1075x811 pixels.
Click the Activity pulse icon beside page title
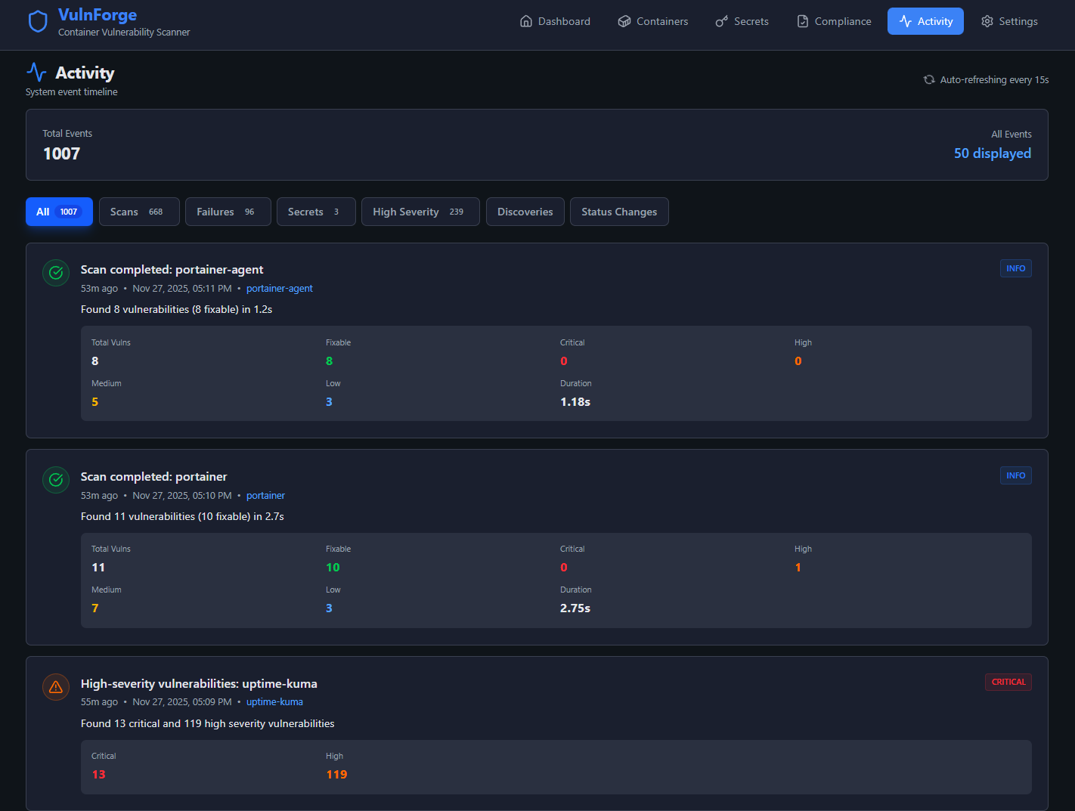[x=36, y=73]
